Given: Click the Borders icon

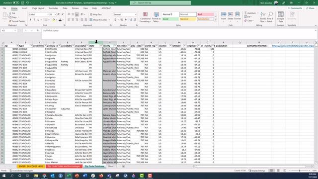Looking at the screenshot, I should (46, 20).
